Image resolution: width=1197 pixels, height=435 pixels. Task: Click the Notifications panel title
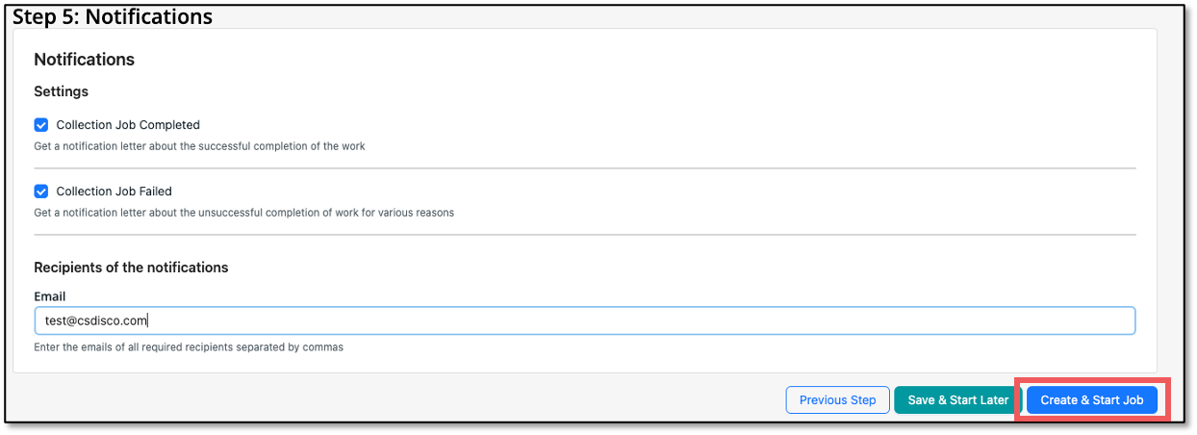pos(85,60)
